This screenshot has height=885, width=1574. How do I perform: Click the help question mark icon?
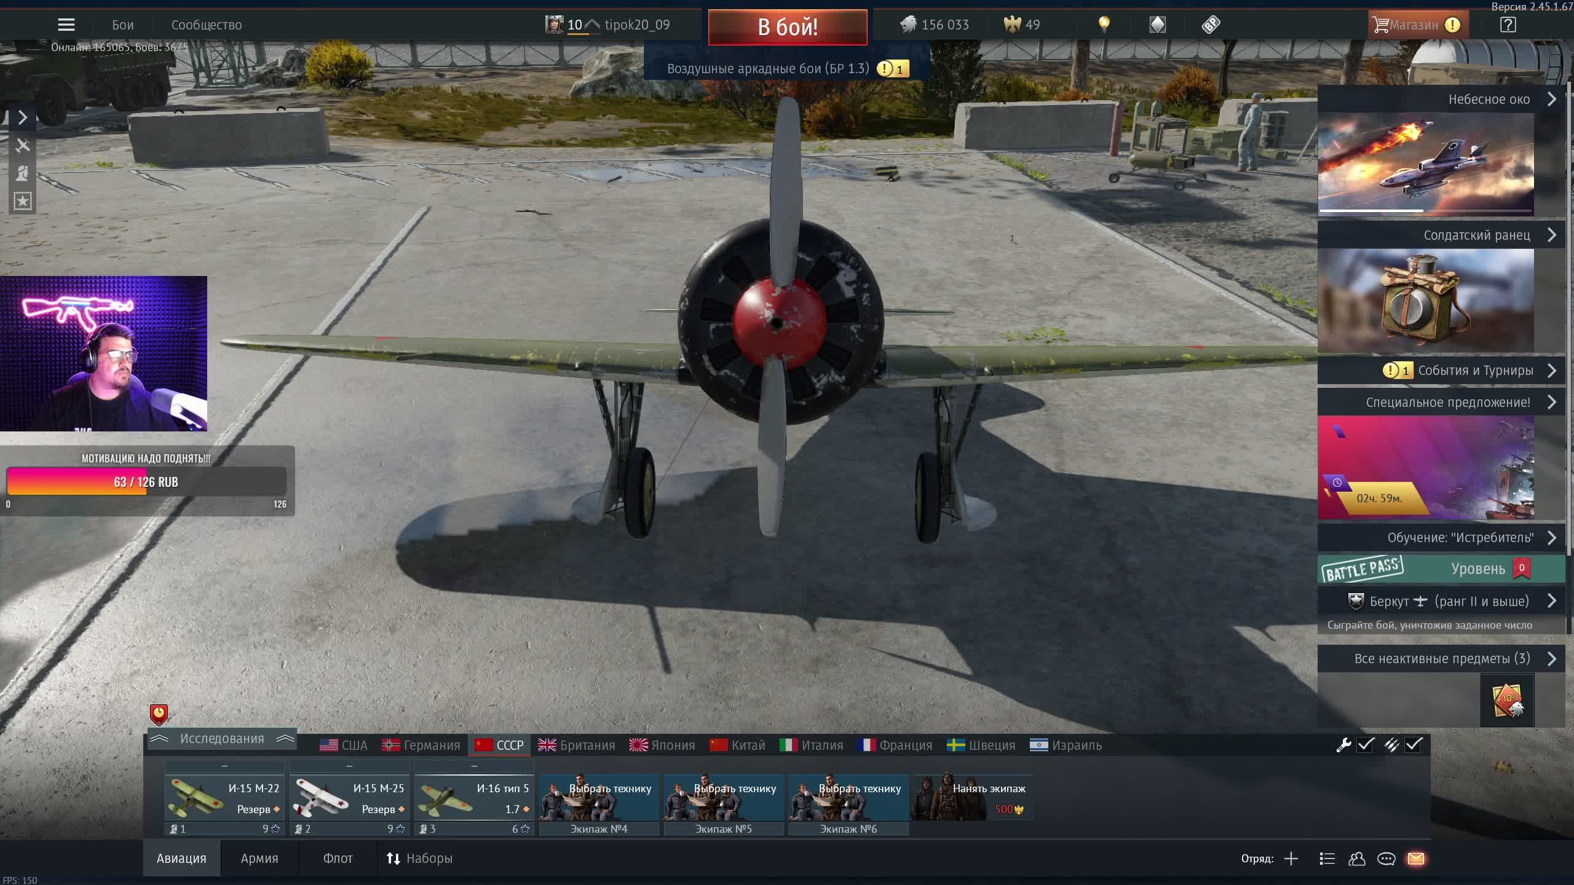tap(1508, 25)
